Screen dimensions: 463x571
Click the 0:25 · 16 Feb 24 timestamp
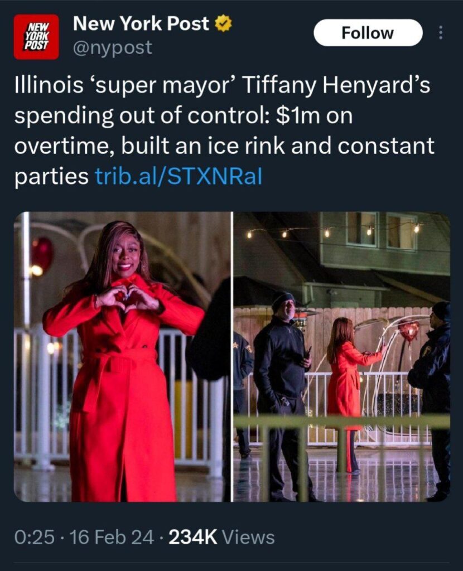pos(84,538)
